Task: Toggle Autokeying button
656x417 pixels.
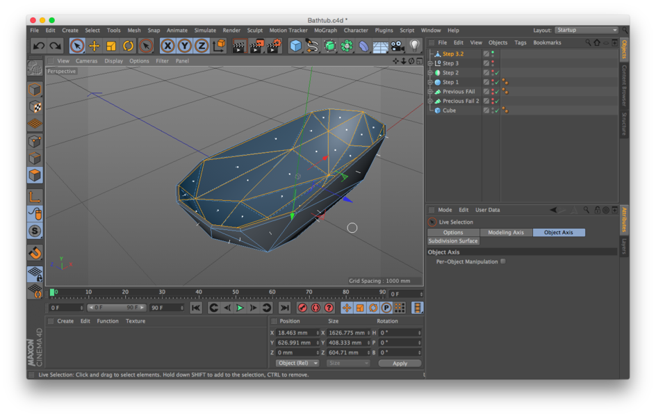Action: (x=315, y=308)
